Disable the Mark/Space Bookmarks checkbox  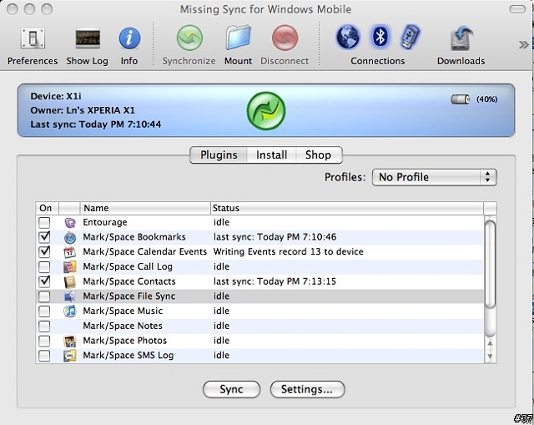pyautogui.click(x=44, y=237)
